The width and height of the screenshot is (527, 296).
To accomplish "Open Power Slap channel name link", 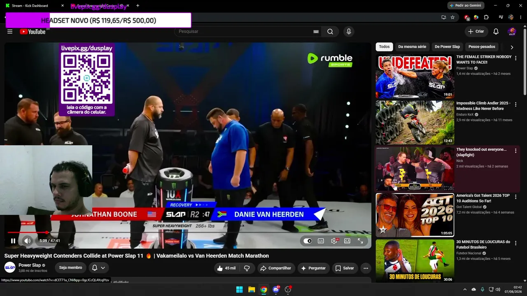I will (30, 265).
